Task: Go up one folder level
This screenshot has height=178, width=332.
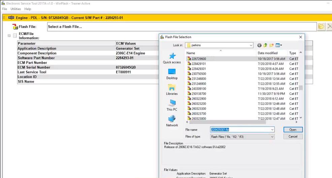Action: coord(265,45)
